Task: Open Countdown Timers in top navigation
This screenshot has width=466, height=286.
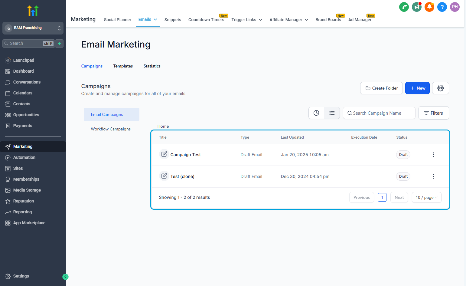Action: click(x=206, y=20)
